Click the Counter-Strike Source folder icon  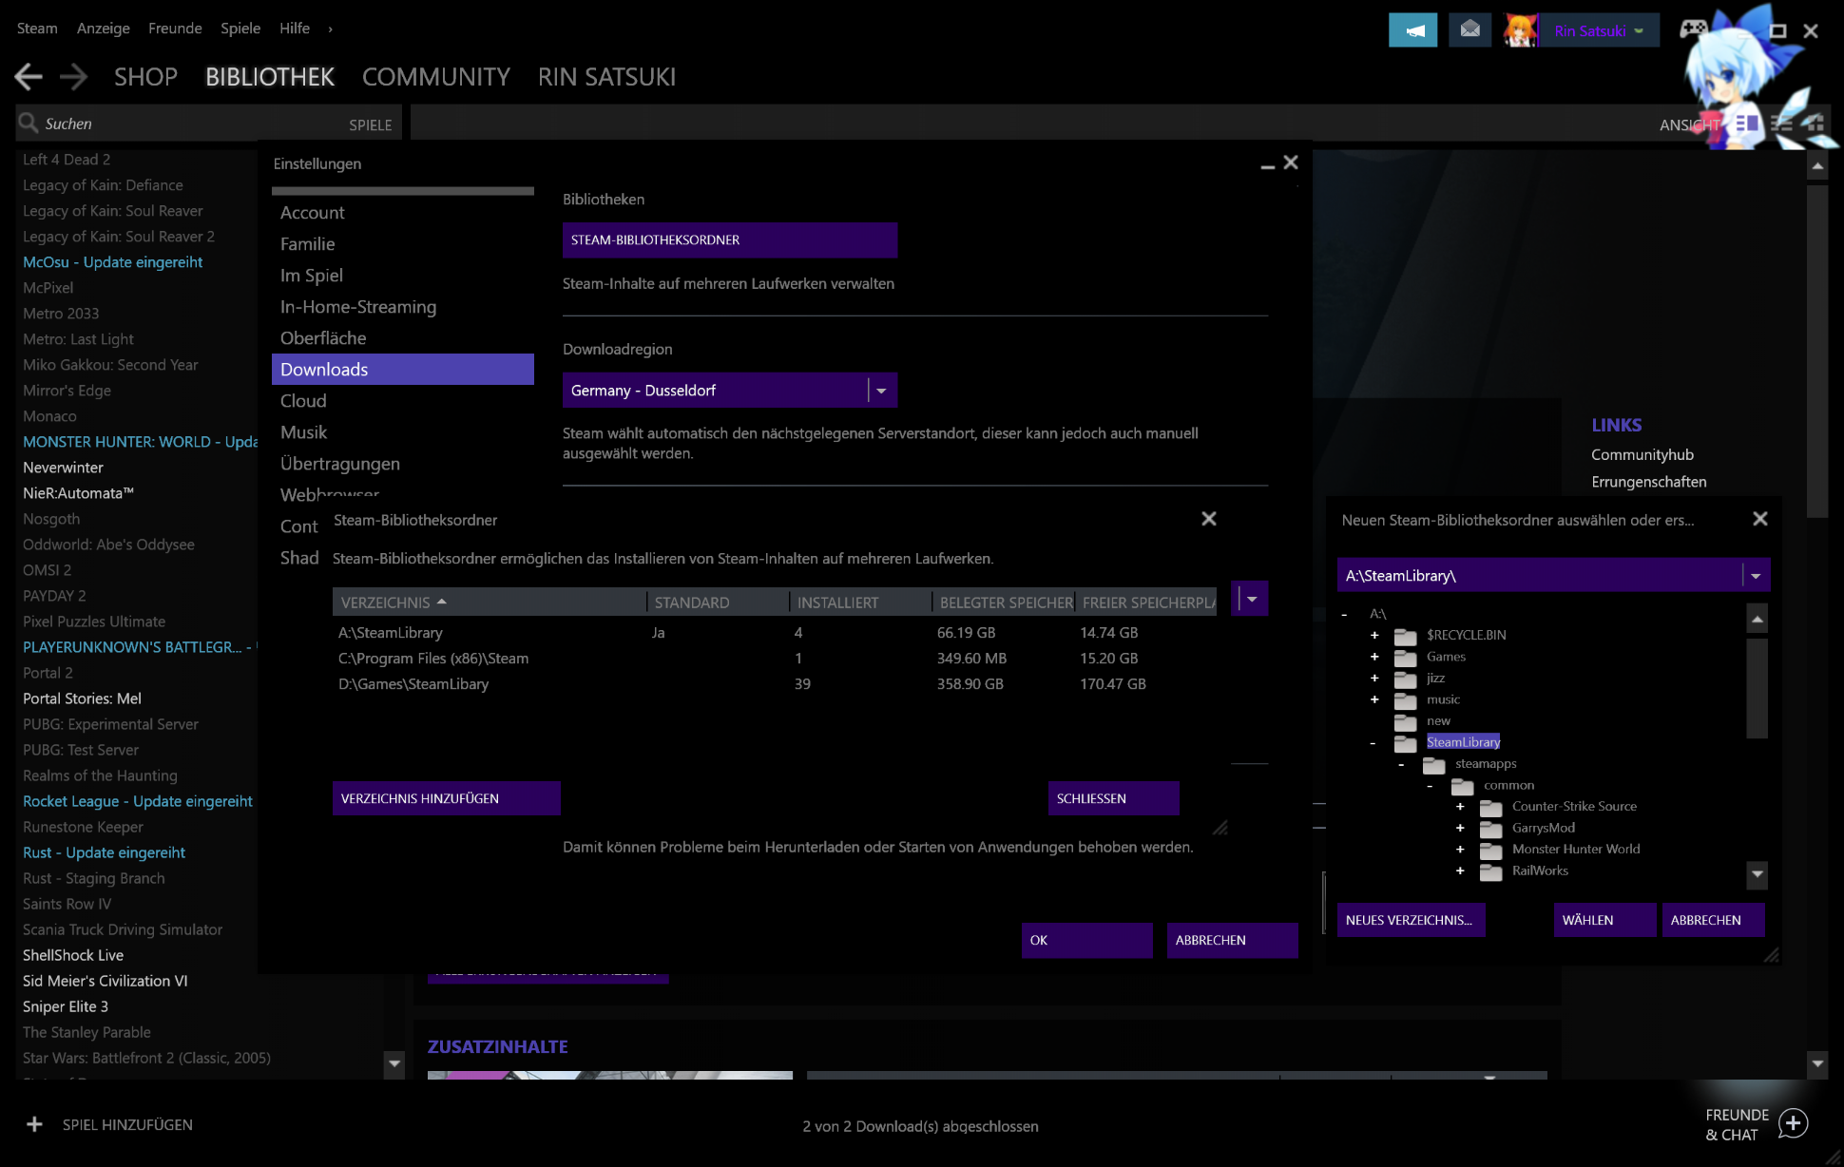click(x=1491, y=808)
